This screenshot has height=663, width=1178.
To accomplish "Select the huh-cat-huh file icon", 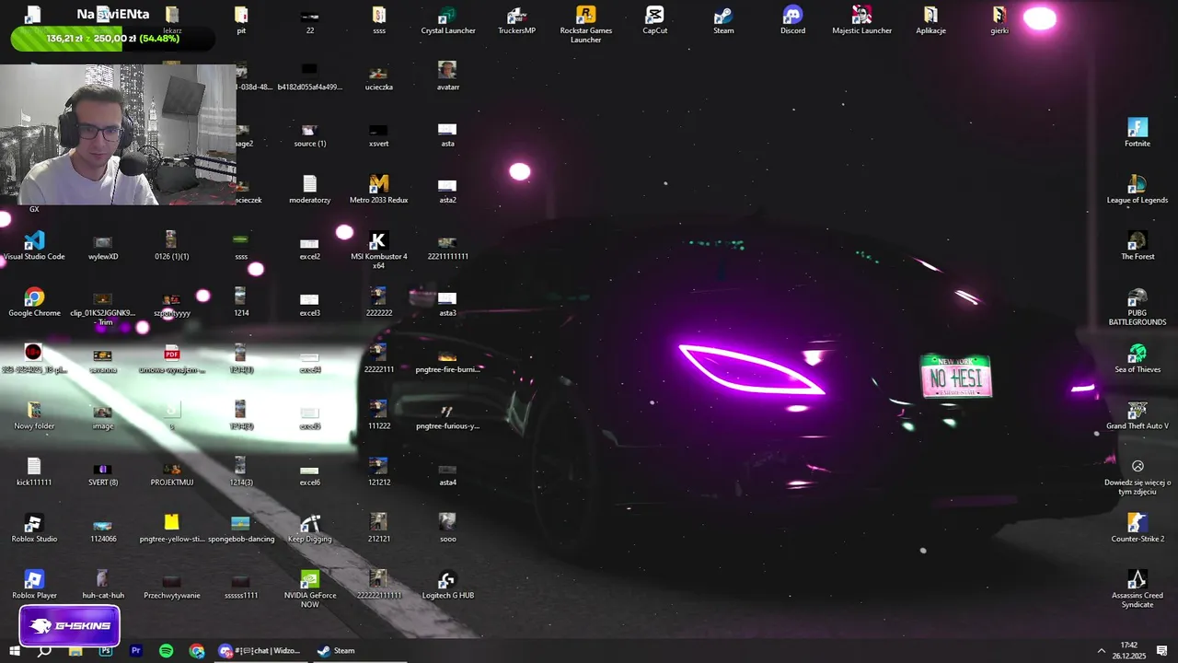I will (x=102, y=585).
